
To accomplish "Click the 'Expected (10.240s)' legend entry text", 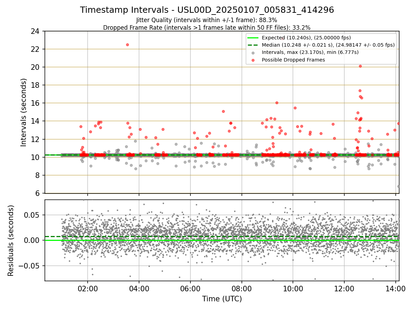I will tap(306, 38).
